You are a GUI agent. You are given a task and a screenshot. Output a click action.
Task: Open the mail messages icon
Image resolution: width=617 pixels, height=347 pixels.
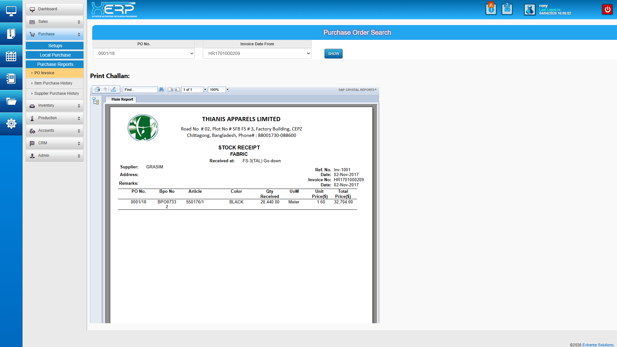click(507, 9)
